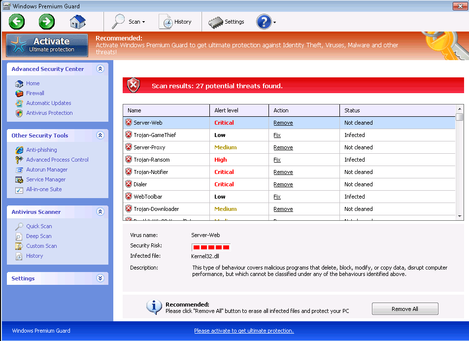469x341 pixels.
Task: Open the Home house icon in toolbar
Action: pos(78,22)
